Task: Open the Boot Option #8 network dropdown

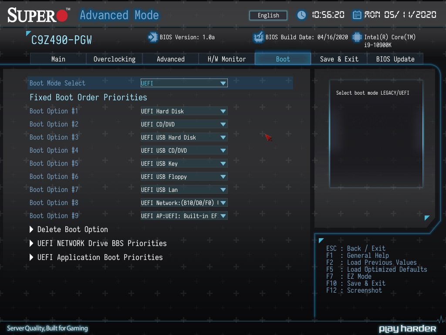Action: (184, 203)
